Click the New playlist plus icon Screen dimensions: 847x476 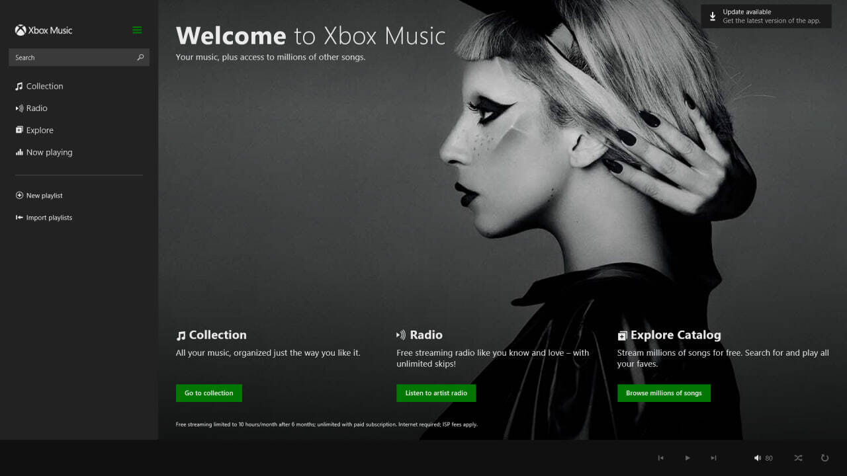point(19,196)
